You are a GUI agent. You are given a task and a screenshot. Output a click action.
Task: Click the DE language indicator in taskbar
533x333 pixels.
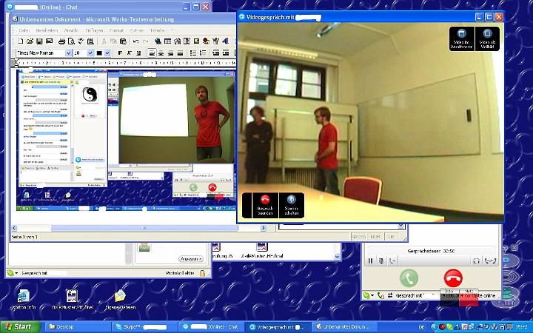click(422, 327)
